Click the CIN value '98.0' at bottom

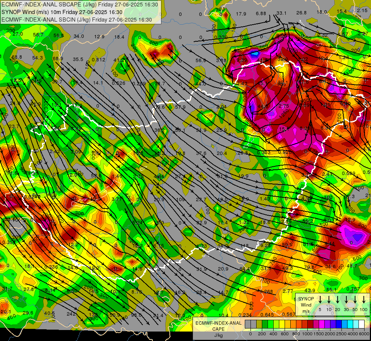click(x=136, y=315)
